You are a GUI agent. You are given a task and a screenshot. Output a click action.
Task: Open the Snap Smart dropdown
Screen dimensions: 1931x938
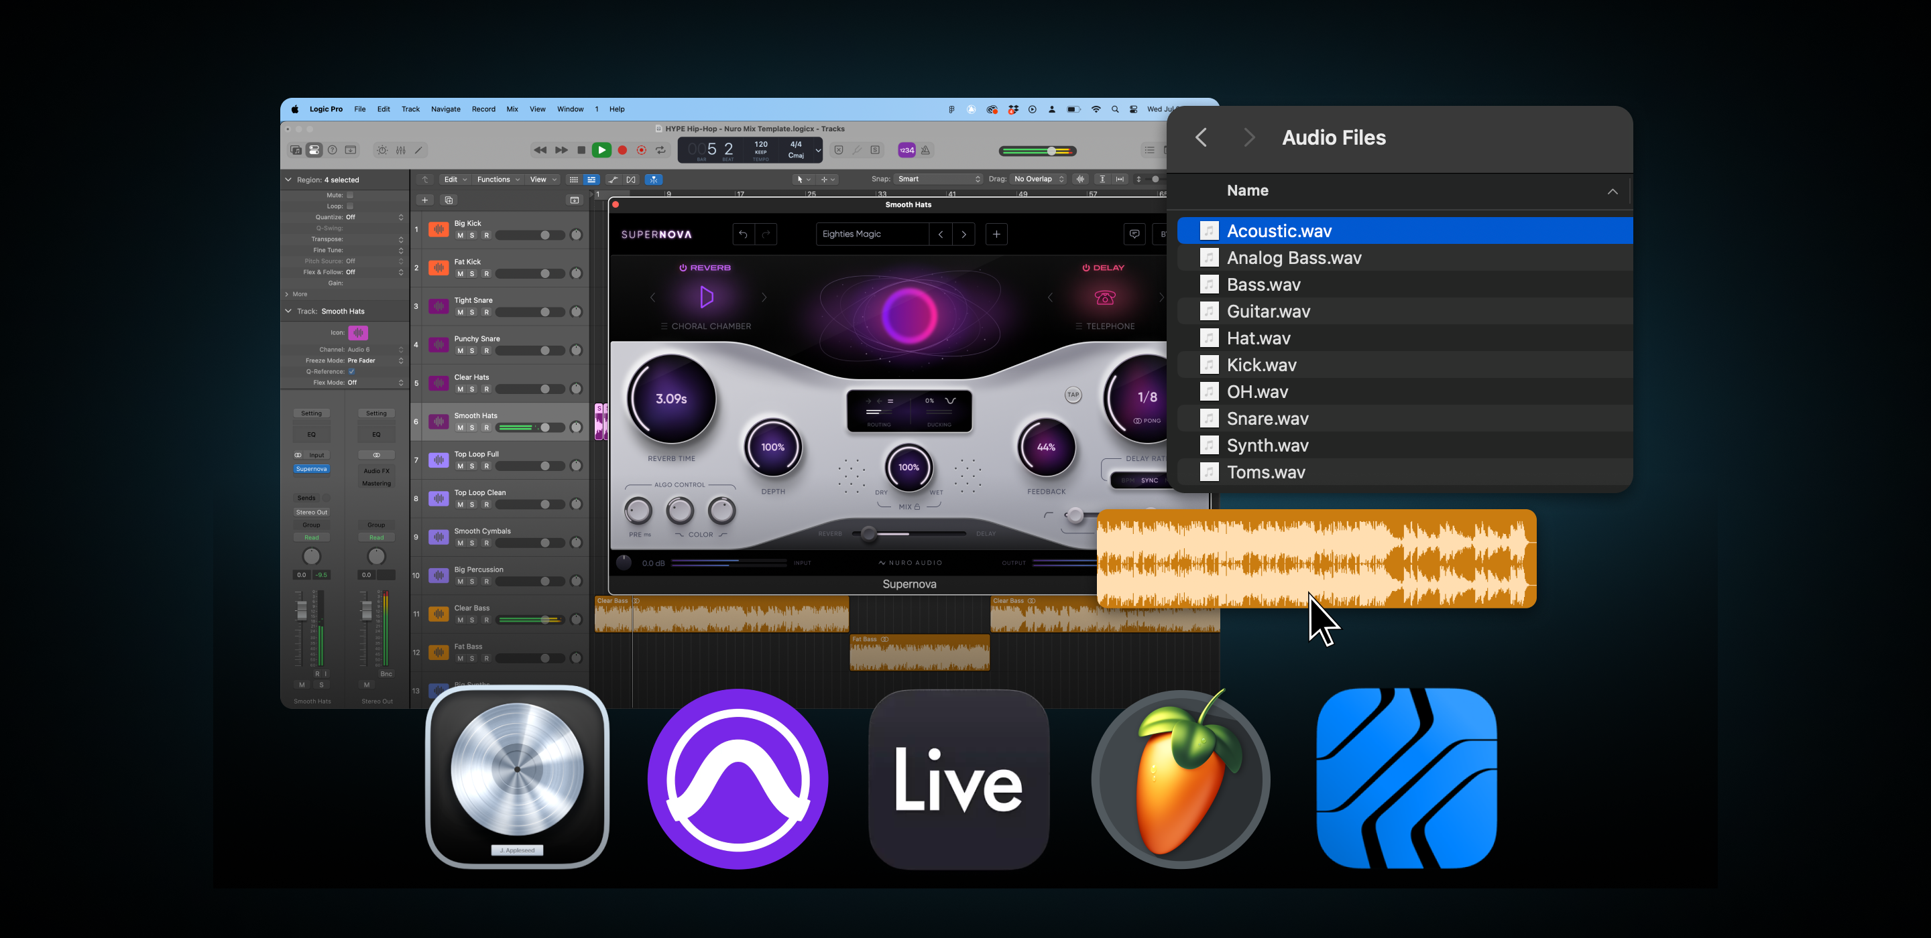[x=939, y=179]
